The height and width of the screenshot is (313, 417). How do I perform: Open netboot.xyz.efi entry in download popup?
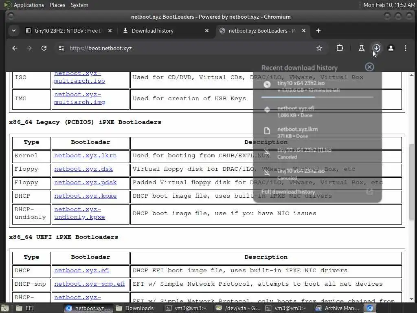click(x=318, y=112)
